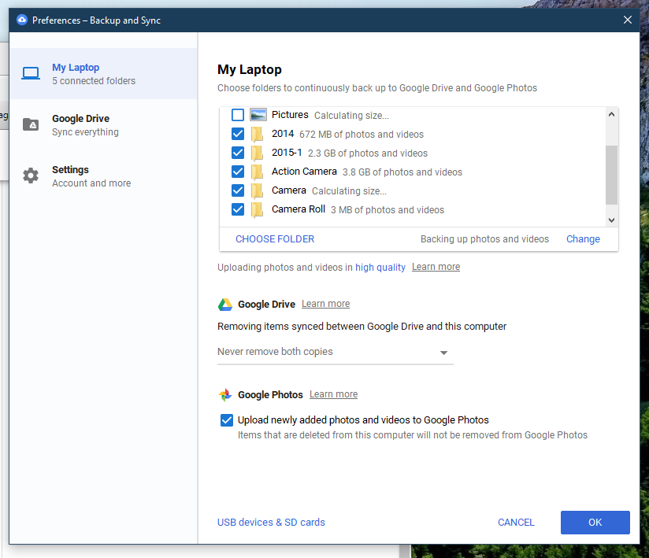Click CHOOSE FOLDER button

[275, 239]
